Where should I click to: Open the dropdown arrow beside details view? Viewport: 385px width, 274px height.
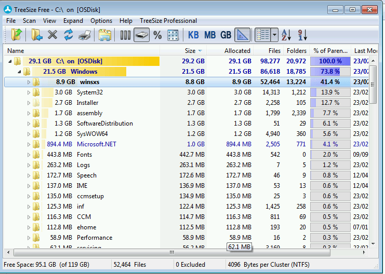pyautogui.click(x=274, y=35)
